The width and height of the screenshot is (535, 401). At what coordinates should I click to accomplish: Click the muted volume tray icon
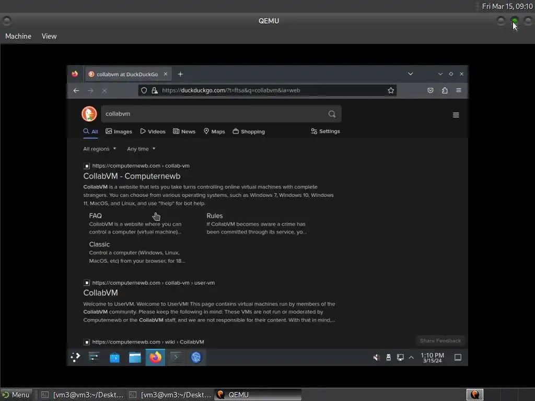point(376,357)
